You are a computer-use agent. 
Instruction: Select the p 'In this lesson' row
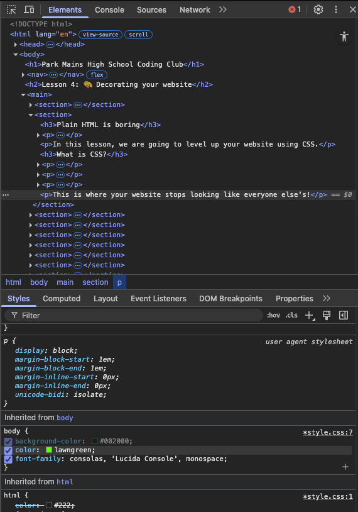[x=188, y=145]
